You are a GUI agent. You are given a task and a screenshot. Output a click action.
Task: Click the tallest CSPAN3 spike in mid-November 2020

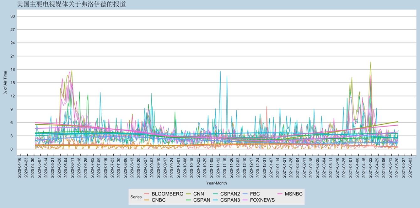coord(220,71)
